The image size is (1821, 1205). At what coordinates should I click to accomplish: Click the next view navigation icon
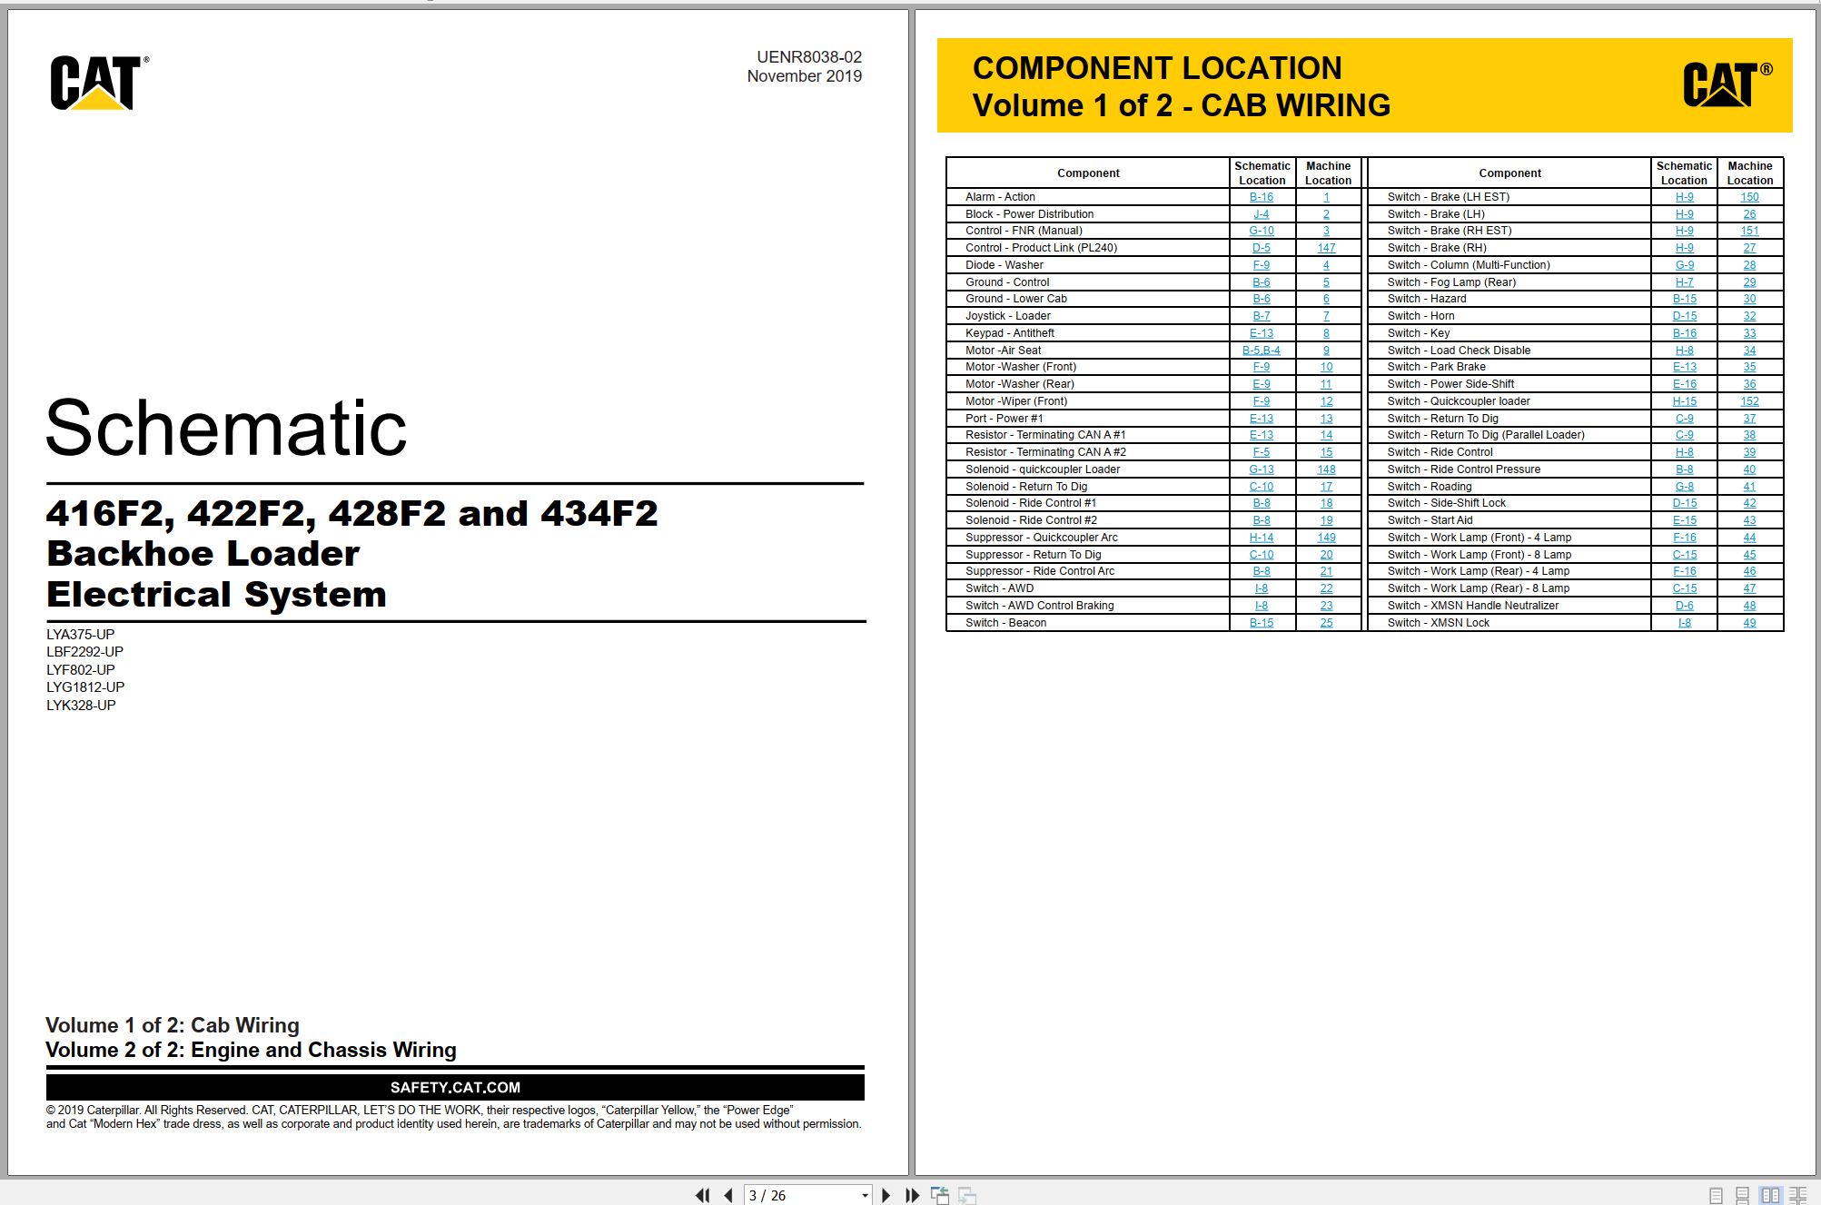point(967,1195)
